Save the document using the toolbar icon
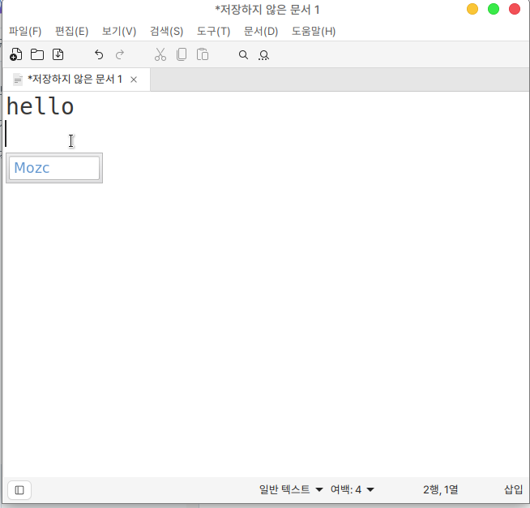Viewport: 530px width, 508px height. pos(58,55)
